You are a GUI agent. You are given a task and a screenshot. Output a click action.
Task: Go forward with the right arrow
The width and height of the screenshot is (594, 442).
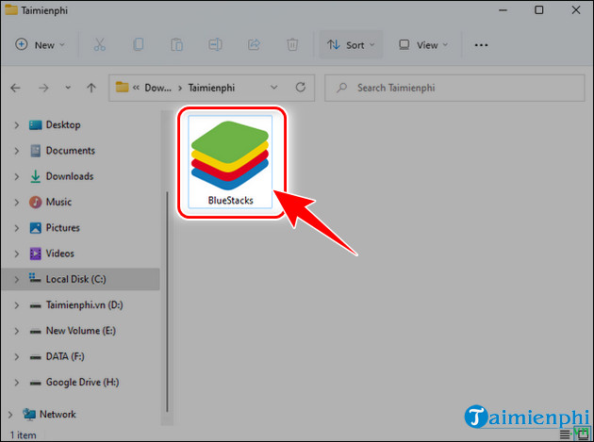pyautogui.click(x=43, y=88)
